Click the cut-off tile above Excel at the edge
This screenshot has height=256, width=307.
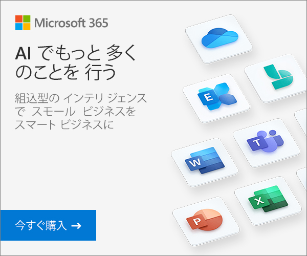(x=302, y=179)
